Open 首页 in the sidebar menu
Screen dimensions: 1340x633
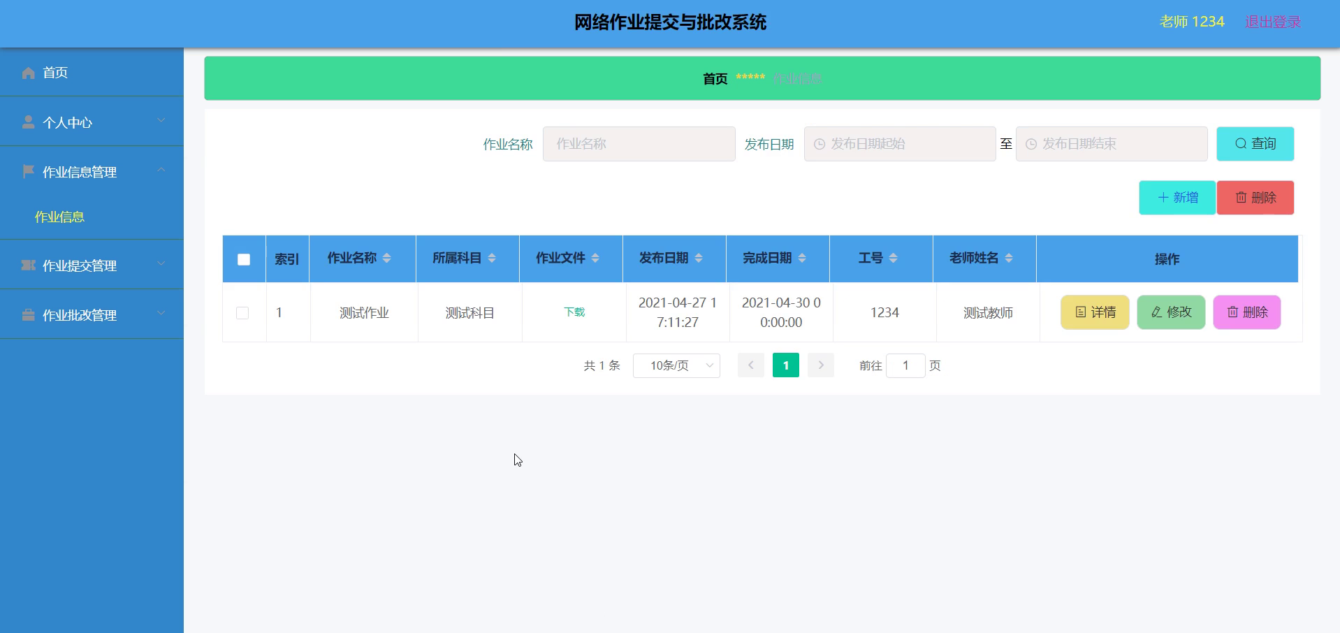(x=92, y=73)
